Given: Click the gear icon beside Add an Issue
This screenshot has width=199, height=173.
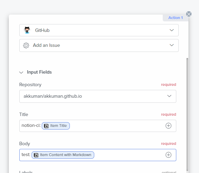Looking at the screenshot, I should pos(26,45).
